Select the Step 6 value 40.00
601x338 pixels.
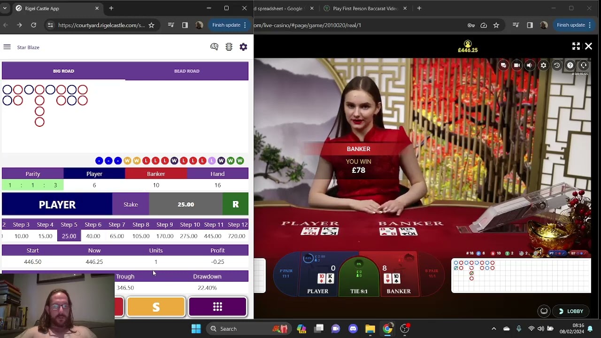coord(93,236)
